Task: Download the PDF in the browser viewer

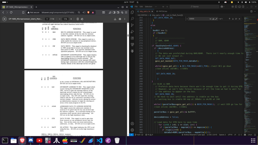Action: tap(115, 19)
